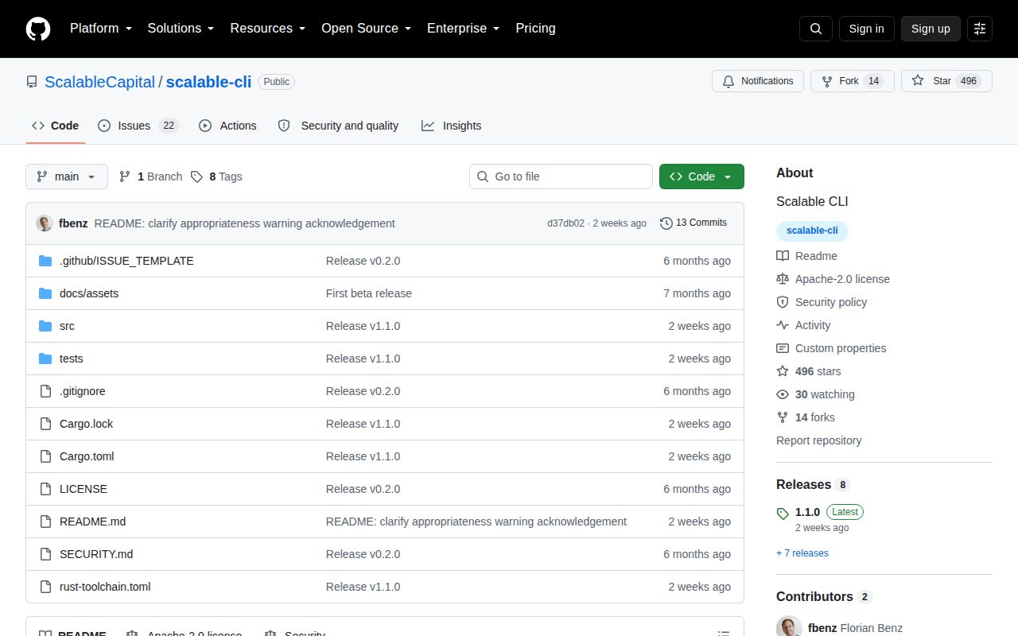
Task: Click the Sign up button
Action: pos(931,29)
